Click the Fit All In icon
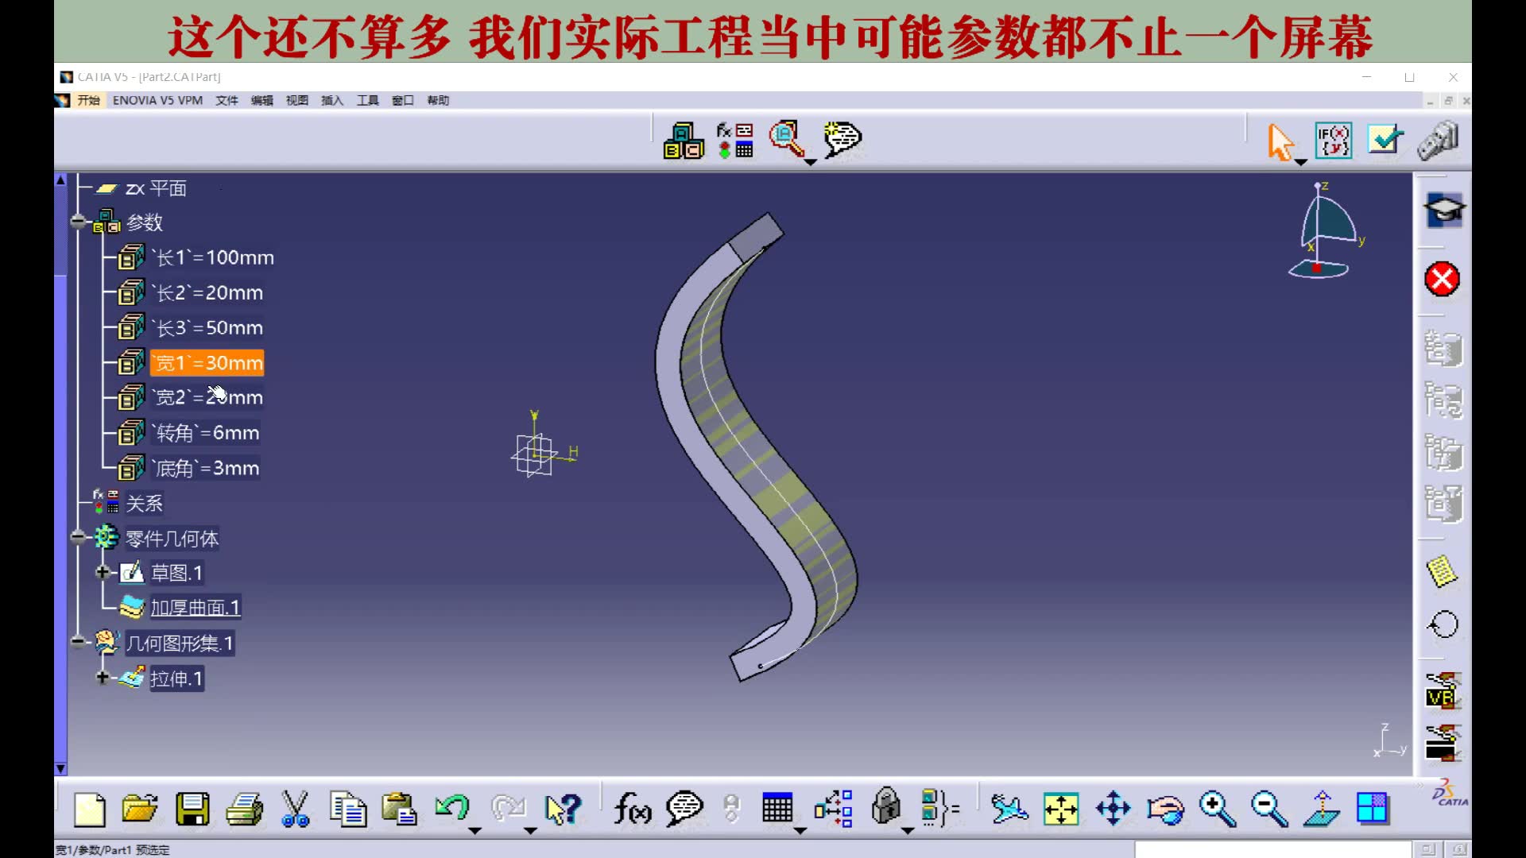This screenshot has height=858, width=1526. [x=1061, y=809]
